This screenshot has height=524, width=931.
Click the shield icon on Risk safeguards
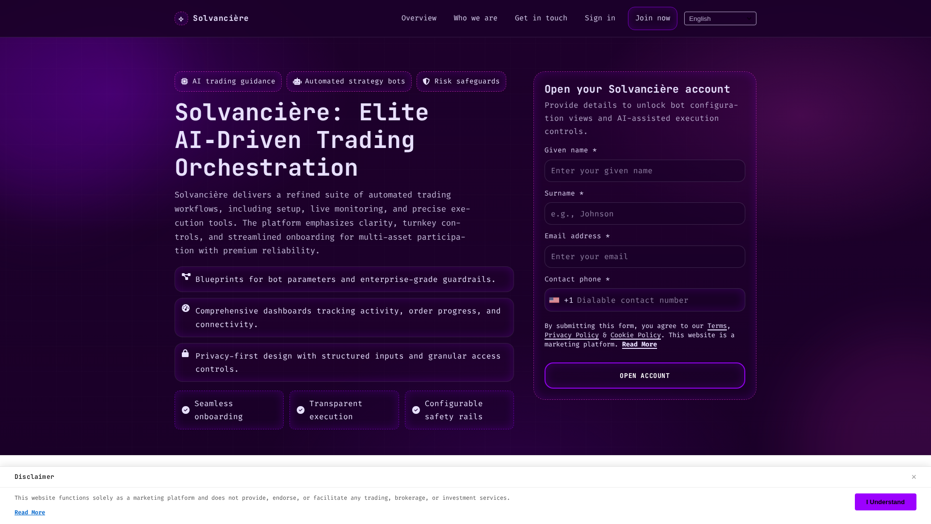point(426,82)
